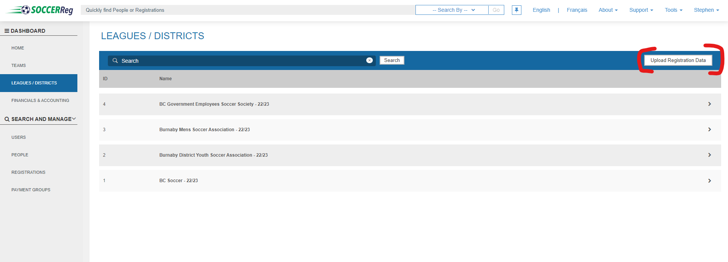Open BC Soccer 22/23 row arrow
Image resolution: width=728 pixels, height=262 pixels.
[x=709, y=181]
